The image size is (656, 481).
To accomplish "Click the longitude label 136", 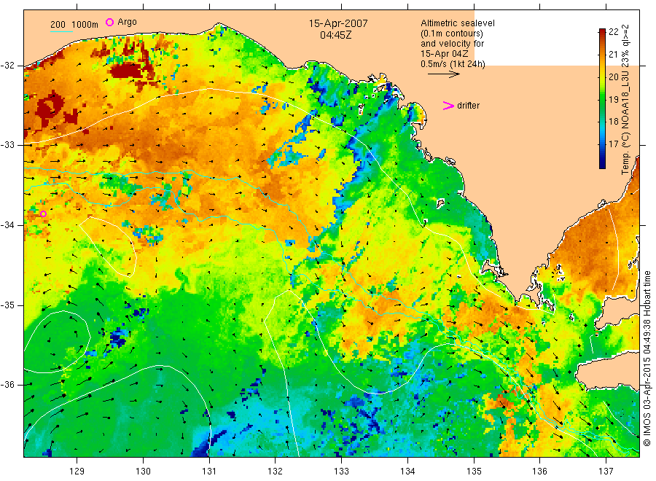I will tap(539, 472).
